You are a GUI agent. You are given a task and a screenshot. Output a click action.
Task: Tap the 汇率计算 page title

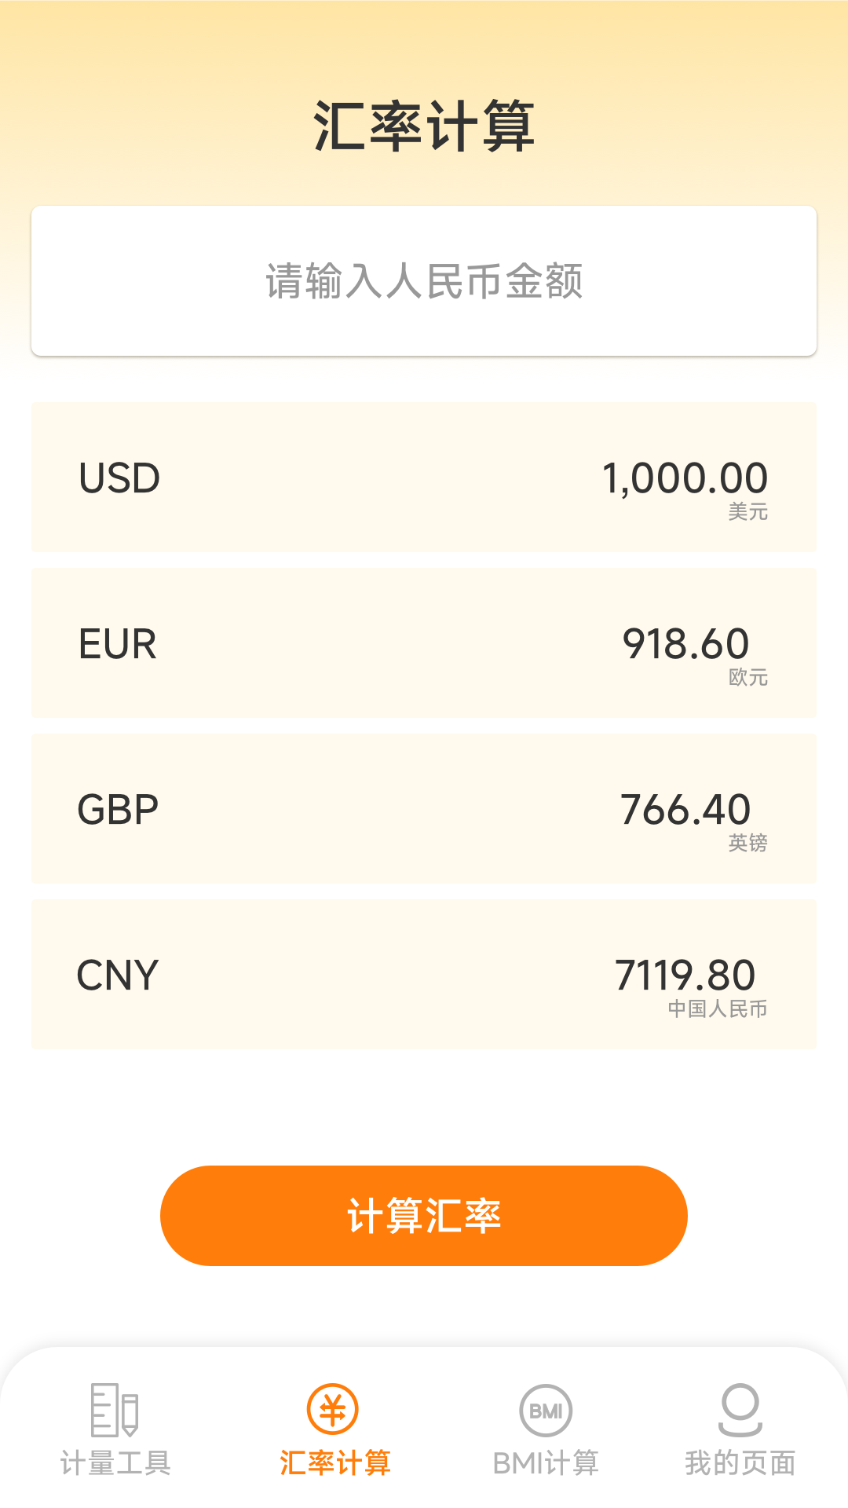pos(424,126)
